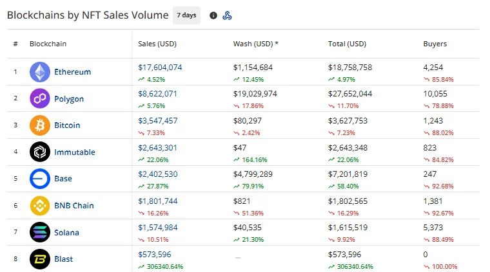Sort by the Wash (USD) column header
The width and height of the screenshot is (490, 272).
(255, 44)
